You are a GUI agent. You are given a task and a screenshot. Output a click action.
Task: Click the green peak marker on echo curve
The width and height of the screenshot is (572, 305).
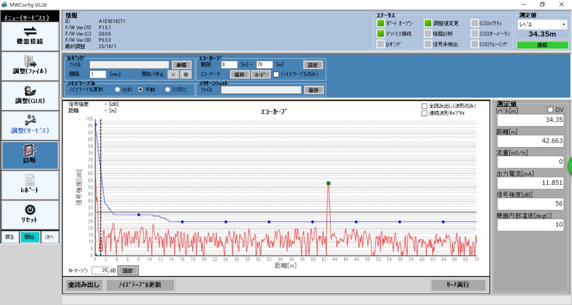click(x=329, y=183)
